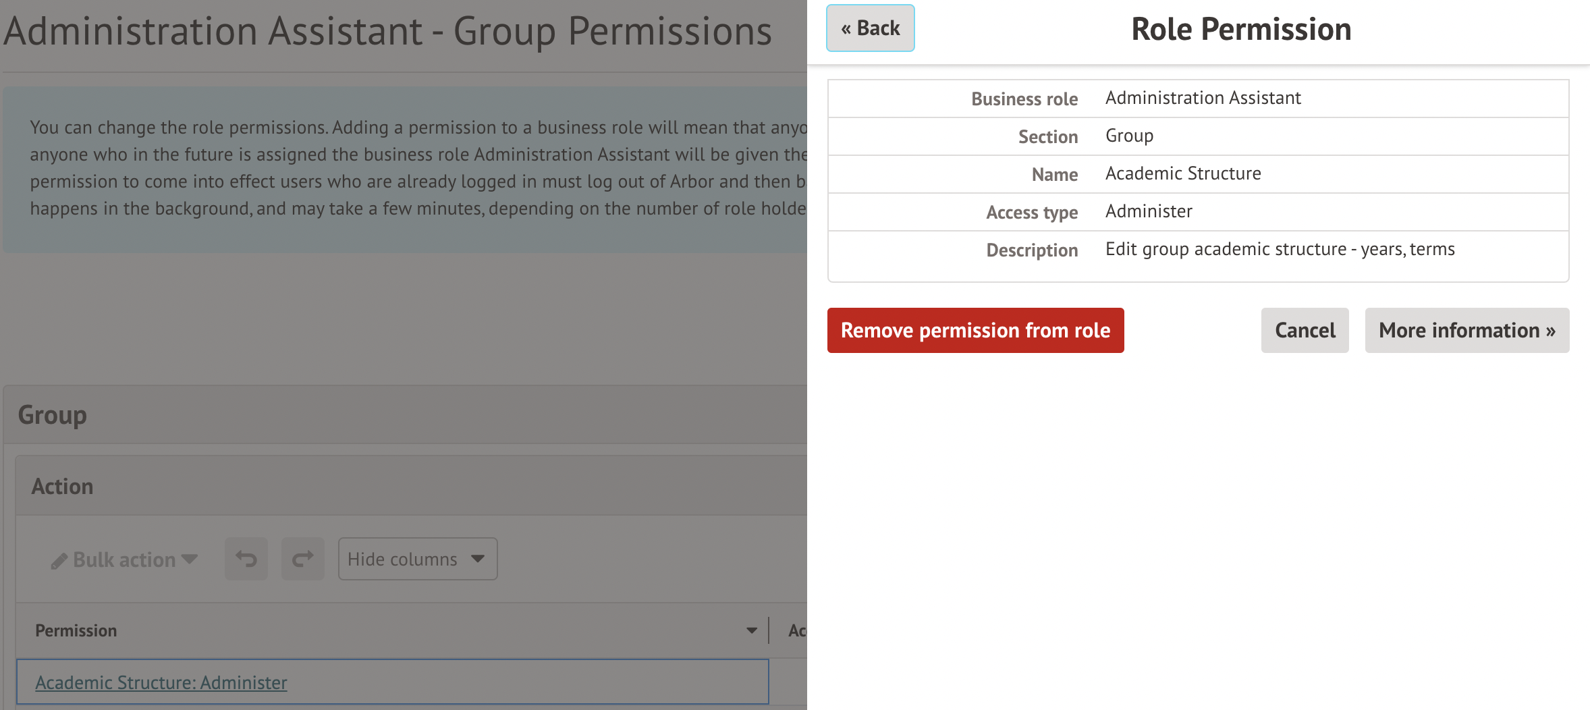The width and height of the screenshot is (1590, 710).
Task: Click the Group section heading
Action: coord(53,414)
